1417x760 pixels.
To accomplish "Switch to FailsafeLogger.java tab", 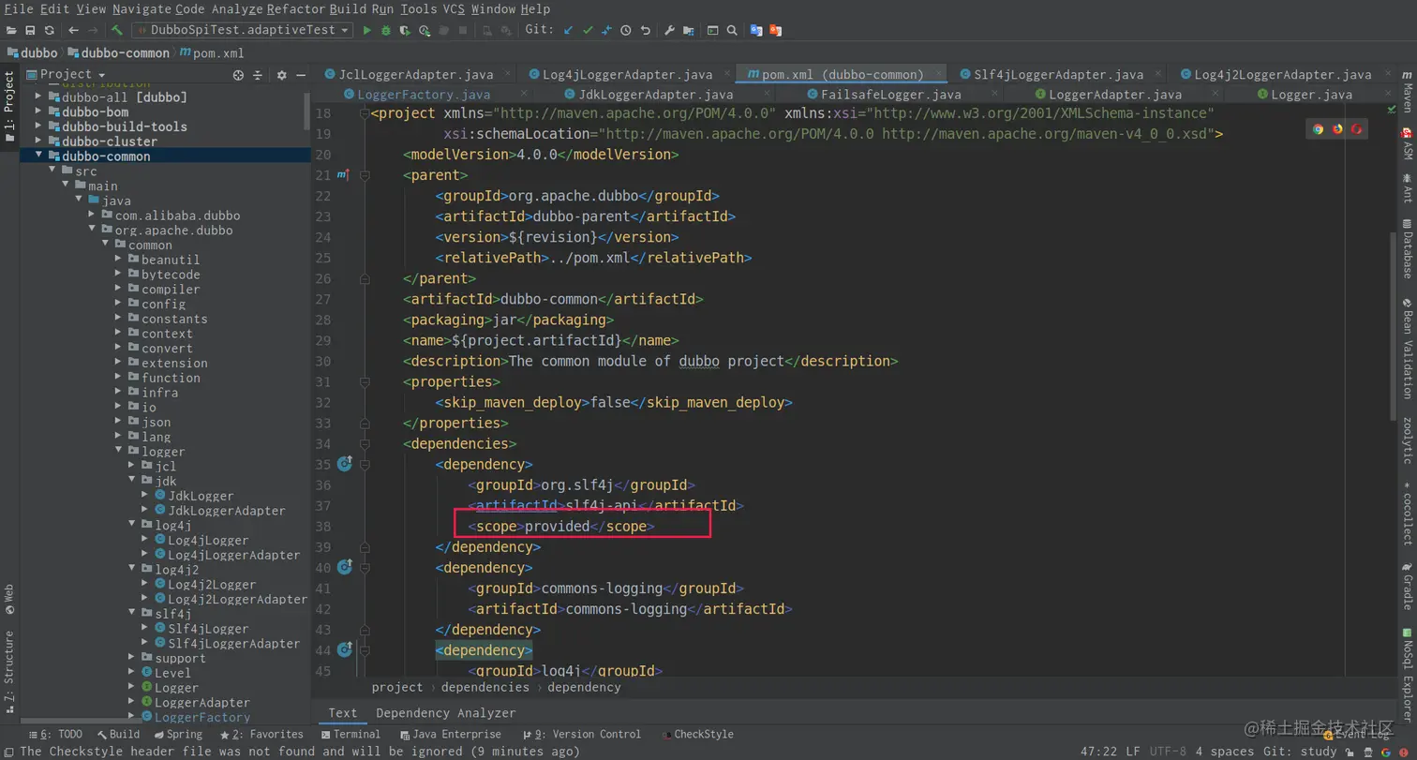I will tap(890, 95).
